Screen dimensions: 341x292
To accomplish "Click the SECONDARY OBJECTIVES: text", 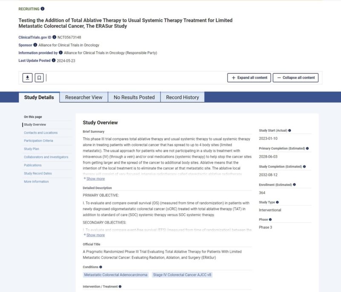I will pos(104,223).
